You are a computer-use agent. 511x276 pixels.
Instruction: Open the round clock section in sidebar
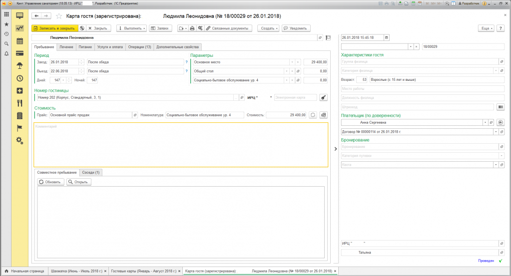pos(20,78)
